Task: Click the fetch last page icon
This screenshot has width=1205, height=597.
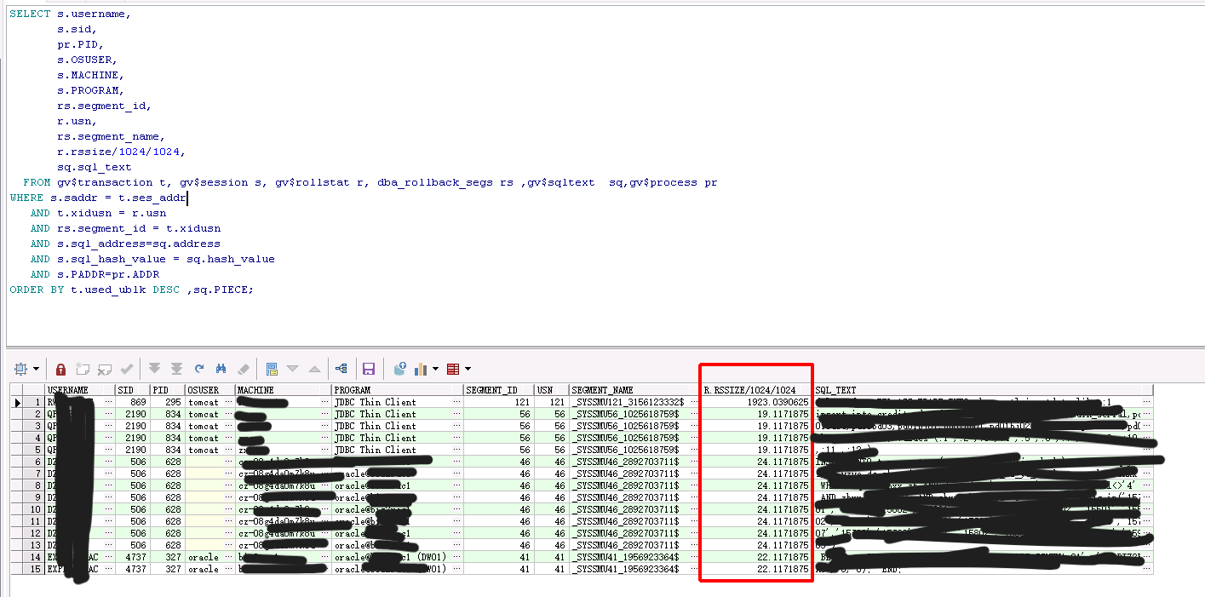Action: pos(176,369)
